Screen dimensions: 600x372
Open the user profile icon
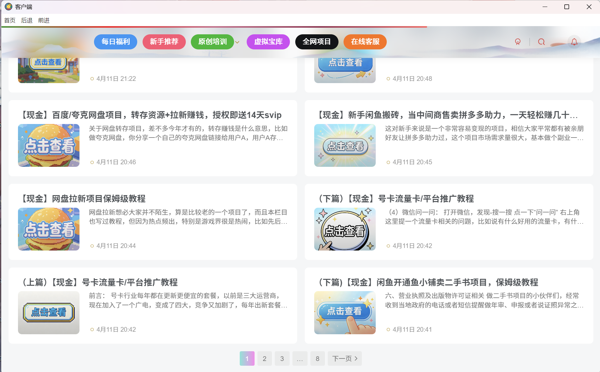point(517,42)
